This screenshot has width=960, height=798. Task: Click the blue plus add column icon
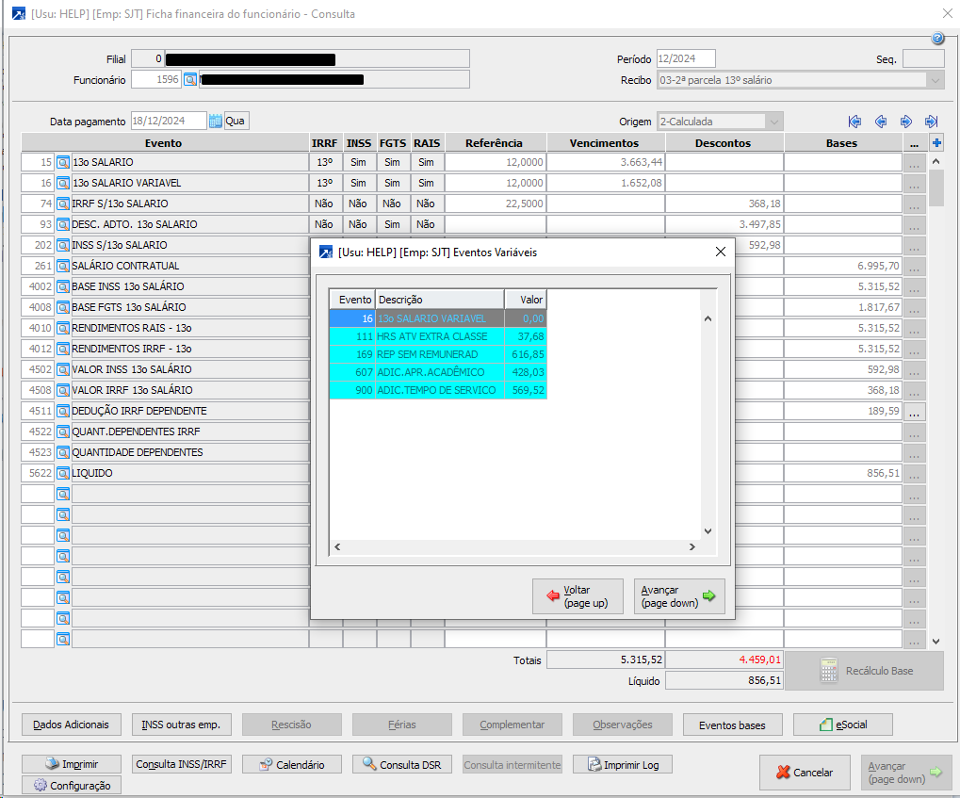(x=936, y=142)
